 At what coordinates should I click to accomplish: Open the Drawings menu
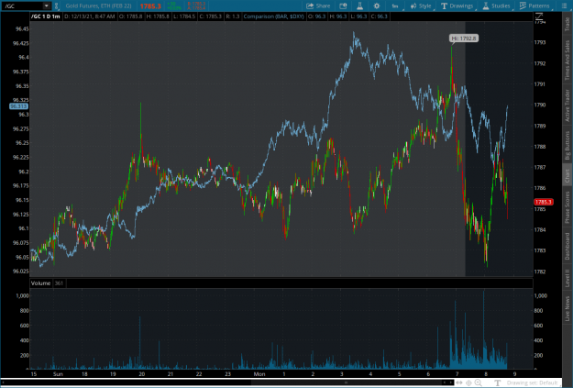457,6
